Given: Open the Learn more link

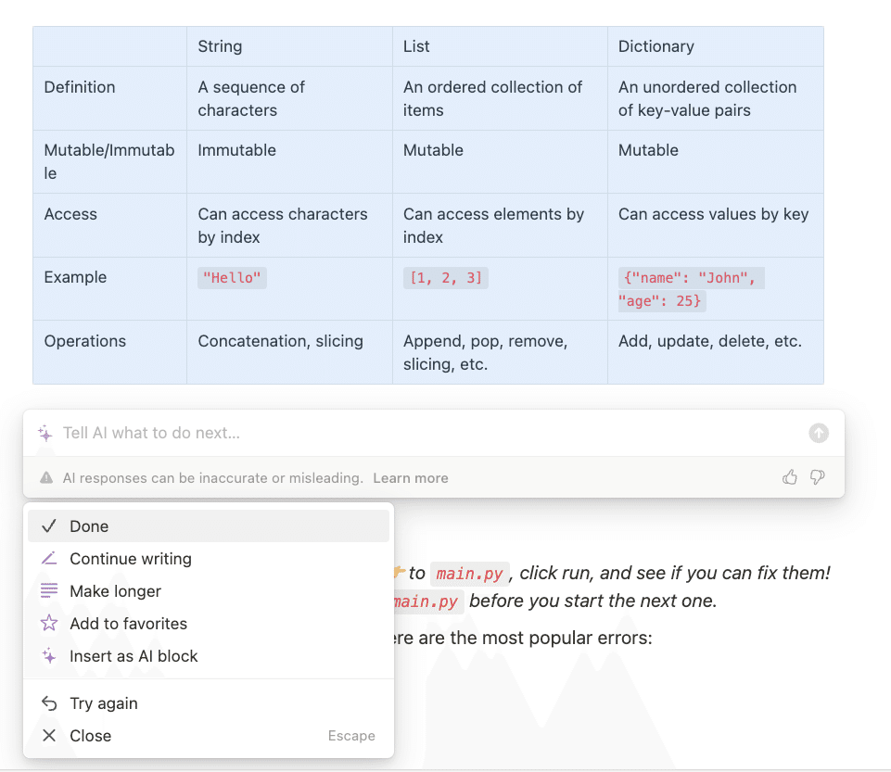Looking at the screenshot, I should coord(411,477).
